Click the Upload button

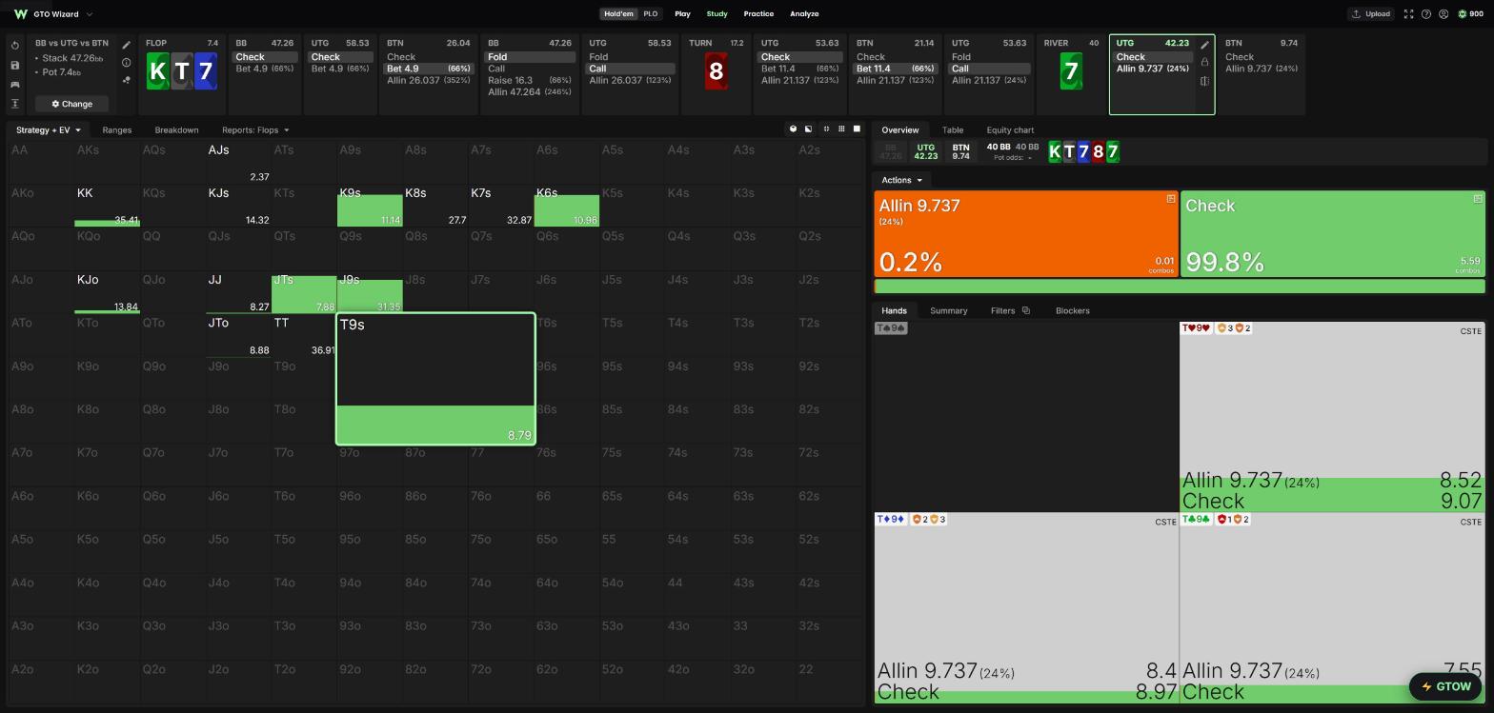pos(1371,14)
